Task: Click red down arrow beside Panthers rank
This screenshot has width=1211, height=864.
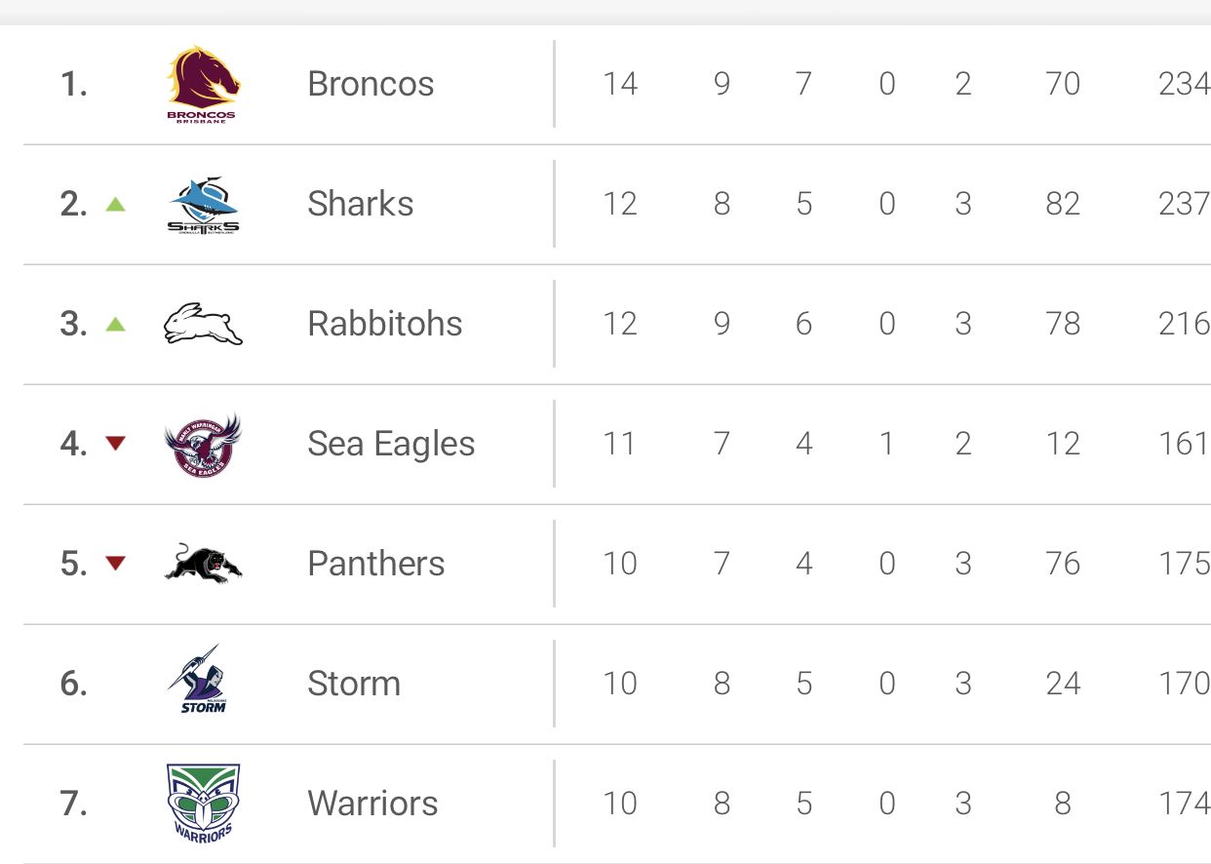Action: tap(116, 563)
